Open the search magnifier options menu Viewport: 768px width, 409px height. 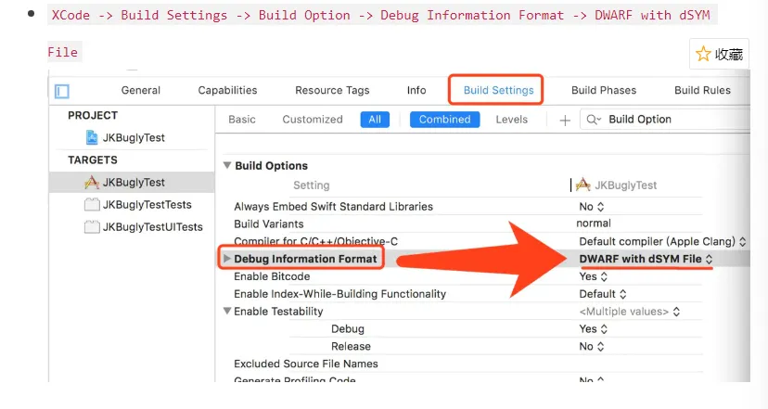tap(594, 120)
